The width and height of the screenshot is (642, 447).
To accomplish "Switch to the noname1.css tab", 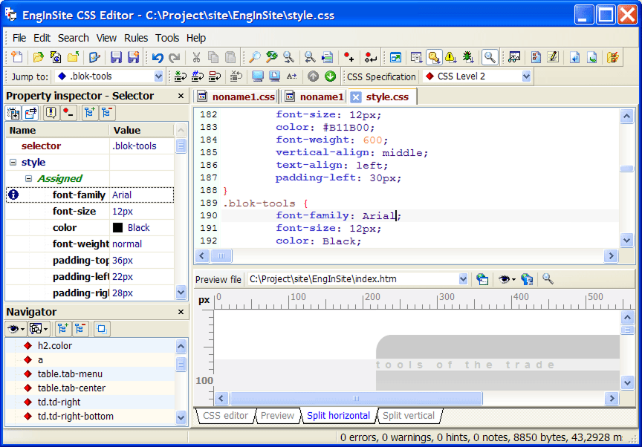I will pyautogui.click(x=236, y=97).
